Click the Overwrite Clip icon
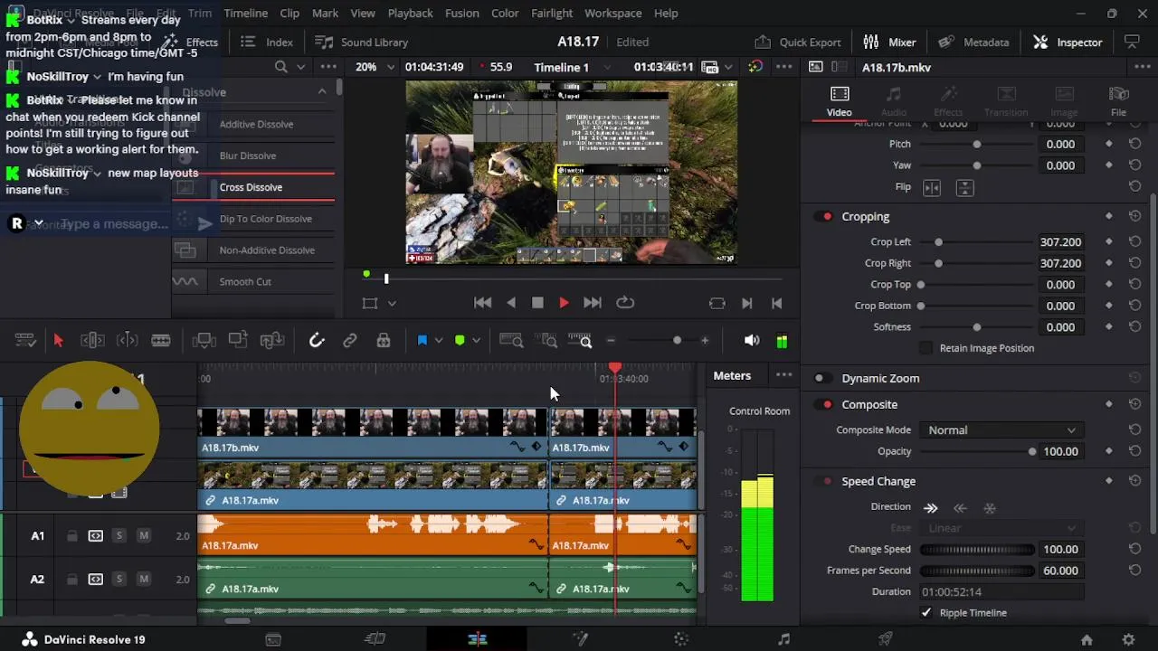This screenshot has height=651, width=1158. point(238,340)
